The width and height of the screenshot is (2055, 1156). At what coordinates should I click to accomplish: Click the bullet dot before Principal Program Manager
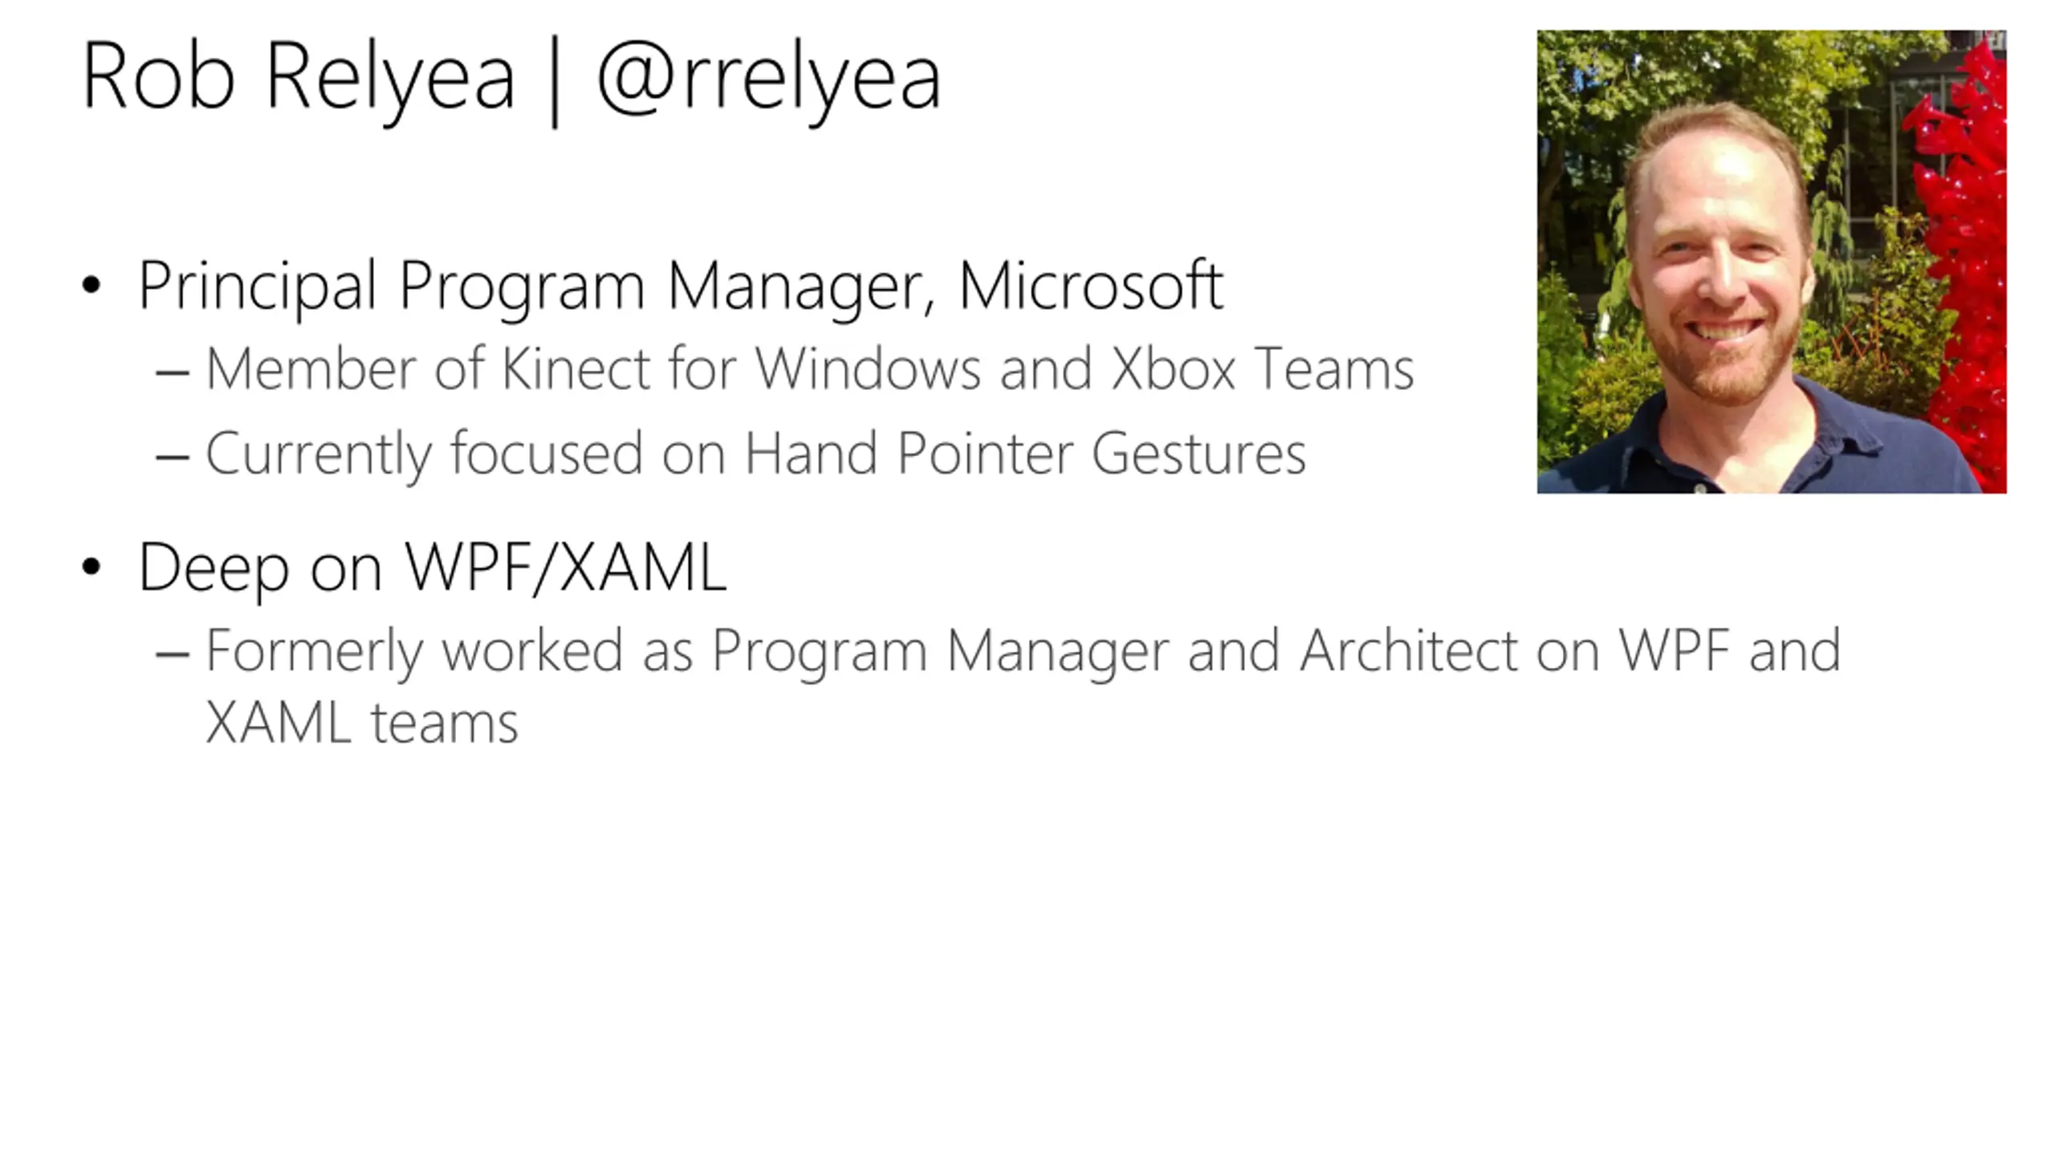tap(92, 284)
